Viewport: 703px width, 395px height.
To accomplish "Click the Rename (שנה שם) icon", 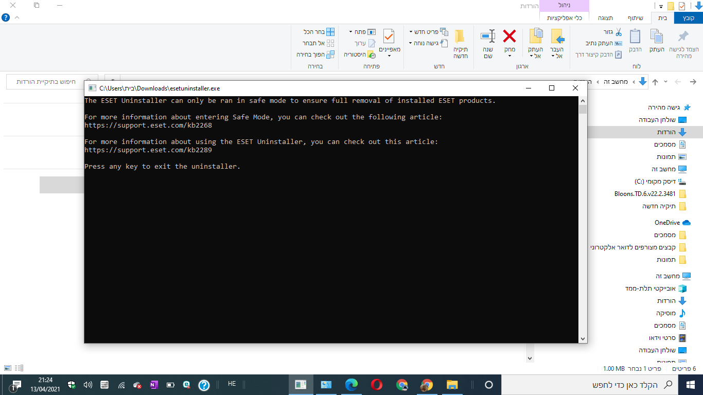I will (487, 36).
